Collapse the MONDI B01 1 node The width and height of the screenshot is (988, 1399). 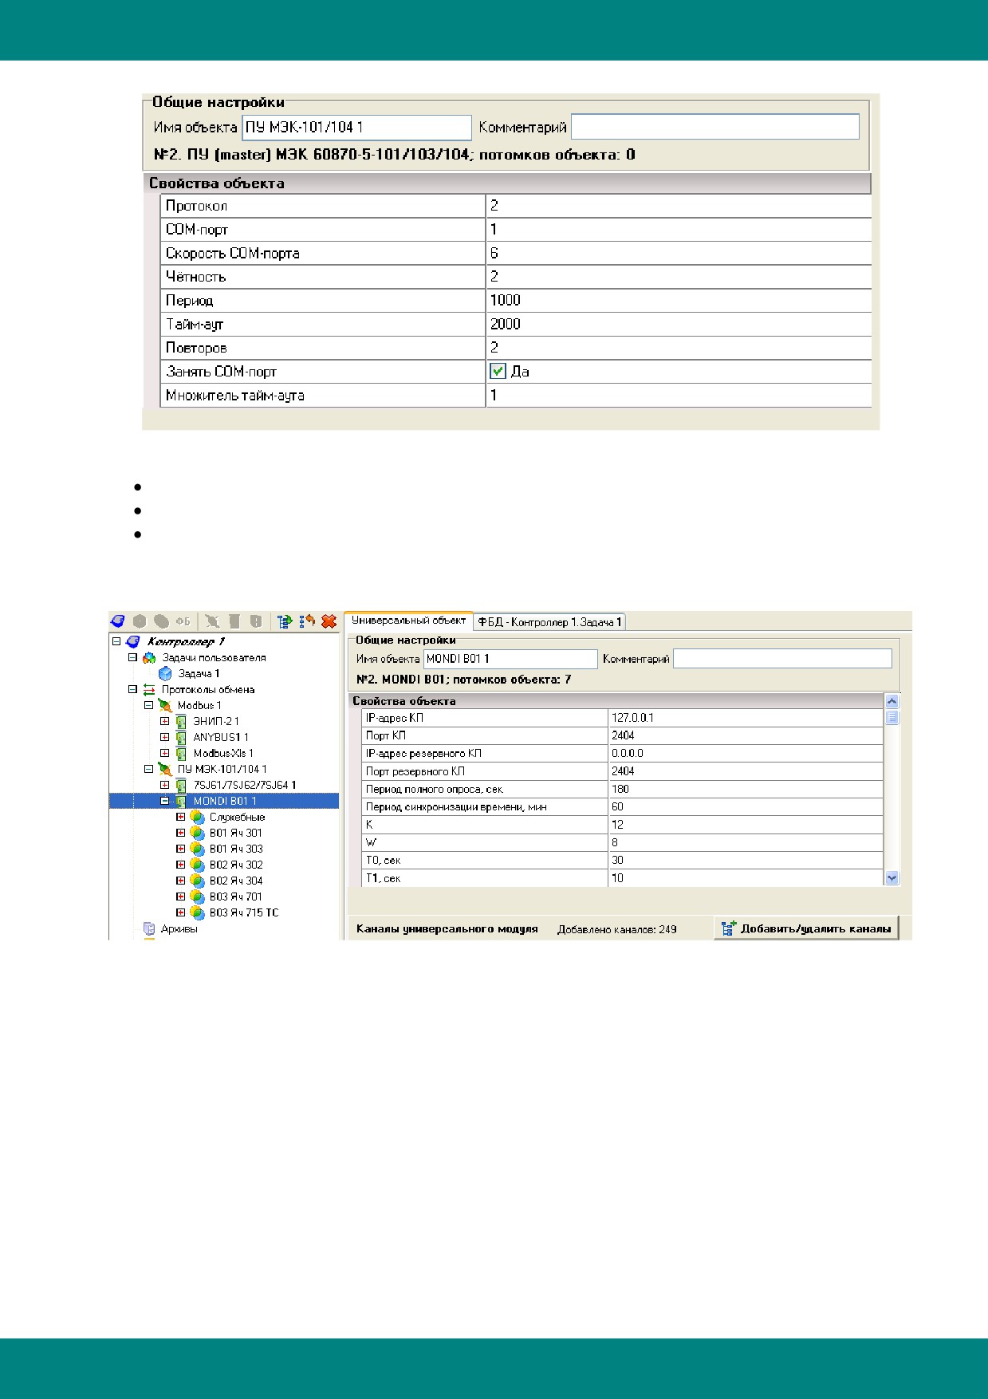tap(165, 801)
